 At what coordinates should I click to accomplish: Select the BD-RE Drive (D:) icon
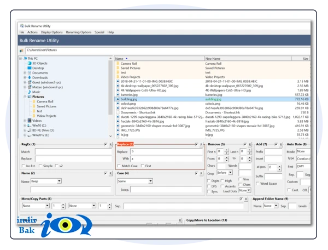(x=30, y=130)
